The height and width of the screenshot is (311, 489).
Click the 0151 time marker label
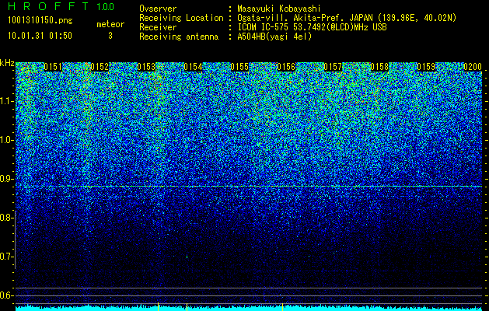point(53,67)
